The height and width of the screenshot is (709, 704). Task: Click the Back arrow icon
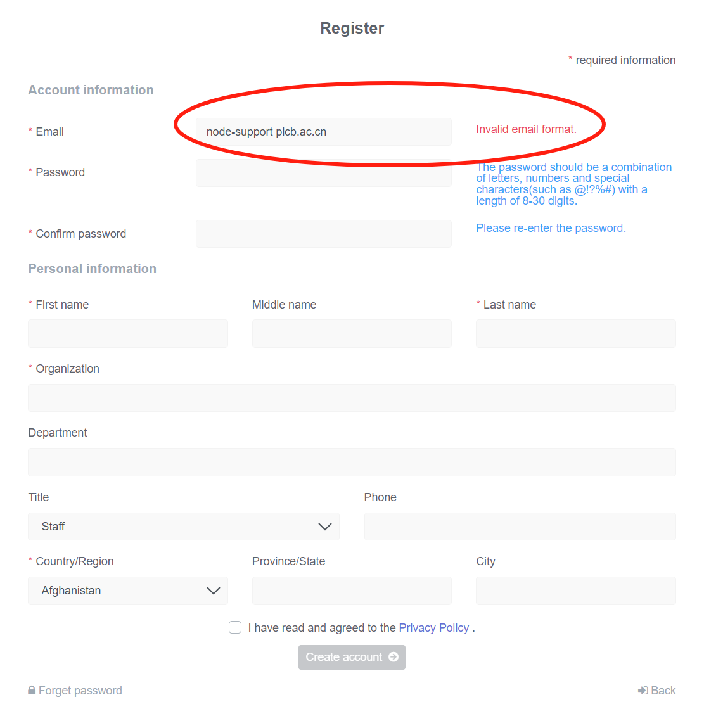tap(643, 691)
